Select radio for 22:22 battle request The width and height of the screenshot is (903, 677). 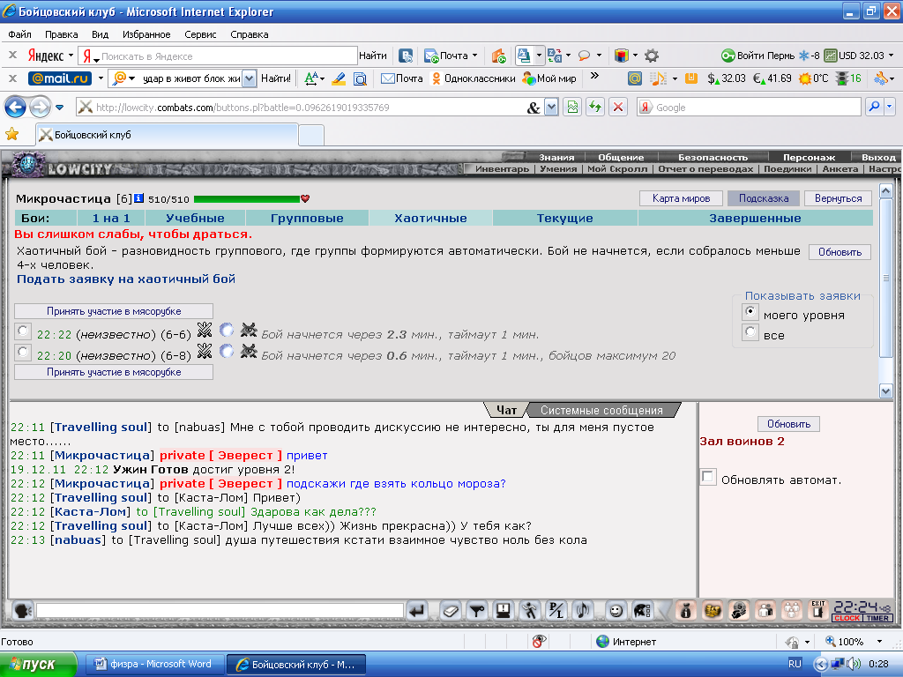coord(22,331)
